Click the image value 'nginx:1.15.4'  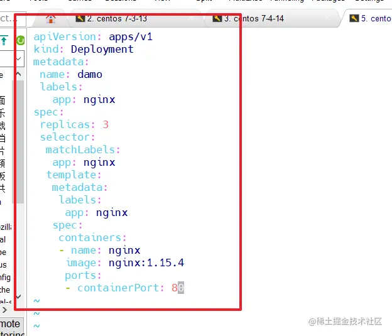coord(146,263)
